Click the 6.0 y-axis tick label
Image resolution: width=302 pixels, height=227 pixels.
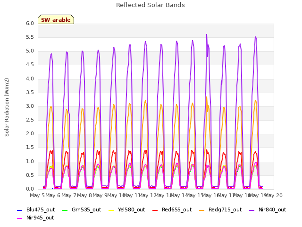[30, 23]
